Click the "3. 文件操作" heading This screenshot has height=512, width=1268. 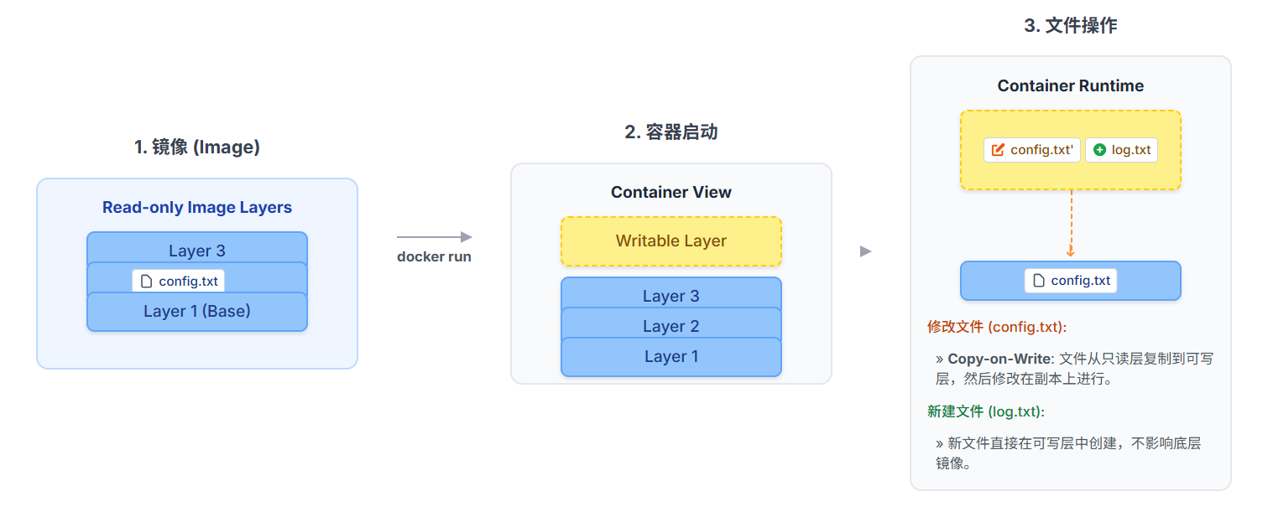(x=1070, y=26)
